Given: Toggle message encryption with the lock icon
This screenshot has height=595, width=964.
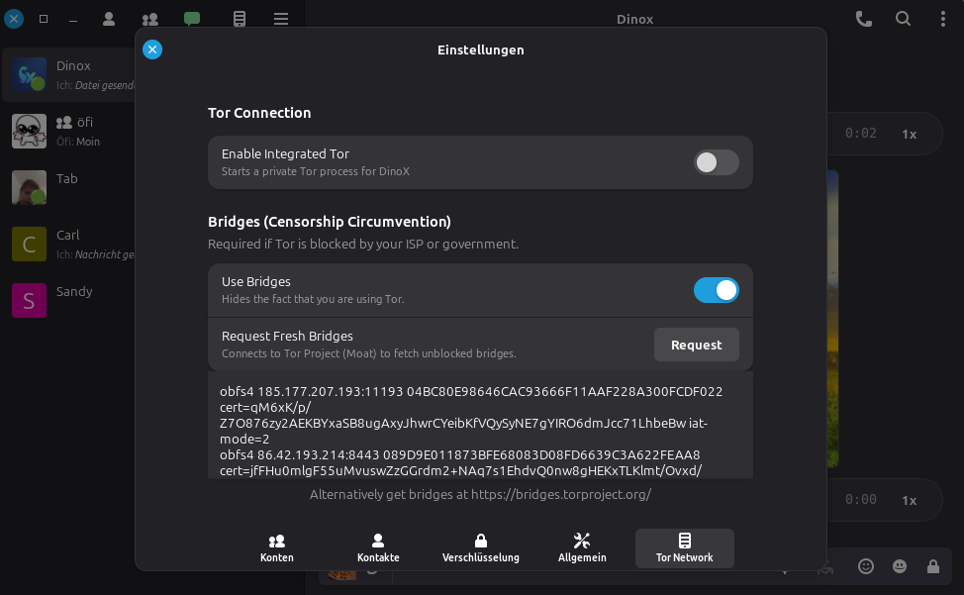Looking at the screenshot, I should pyautogui.click(x=931, y=566).
